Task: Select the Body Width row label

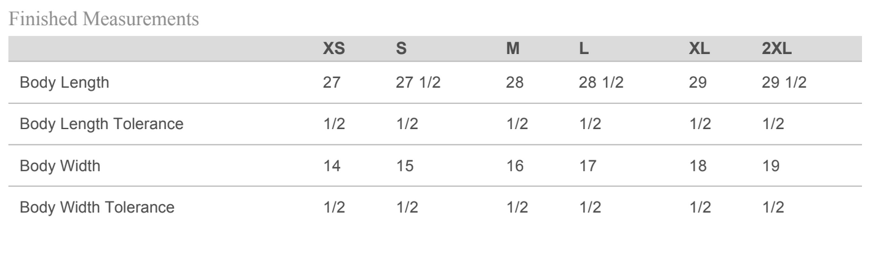Action: [x=60, y=166]
